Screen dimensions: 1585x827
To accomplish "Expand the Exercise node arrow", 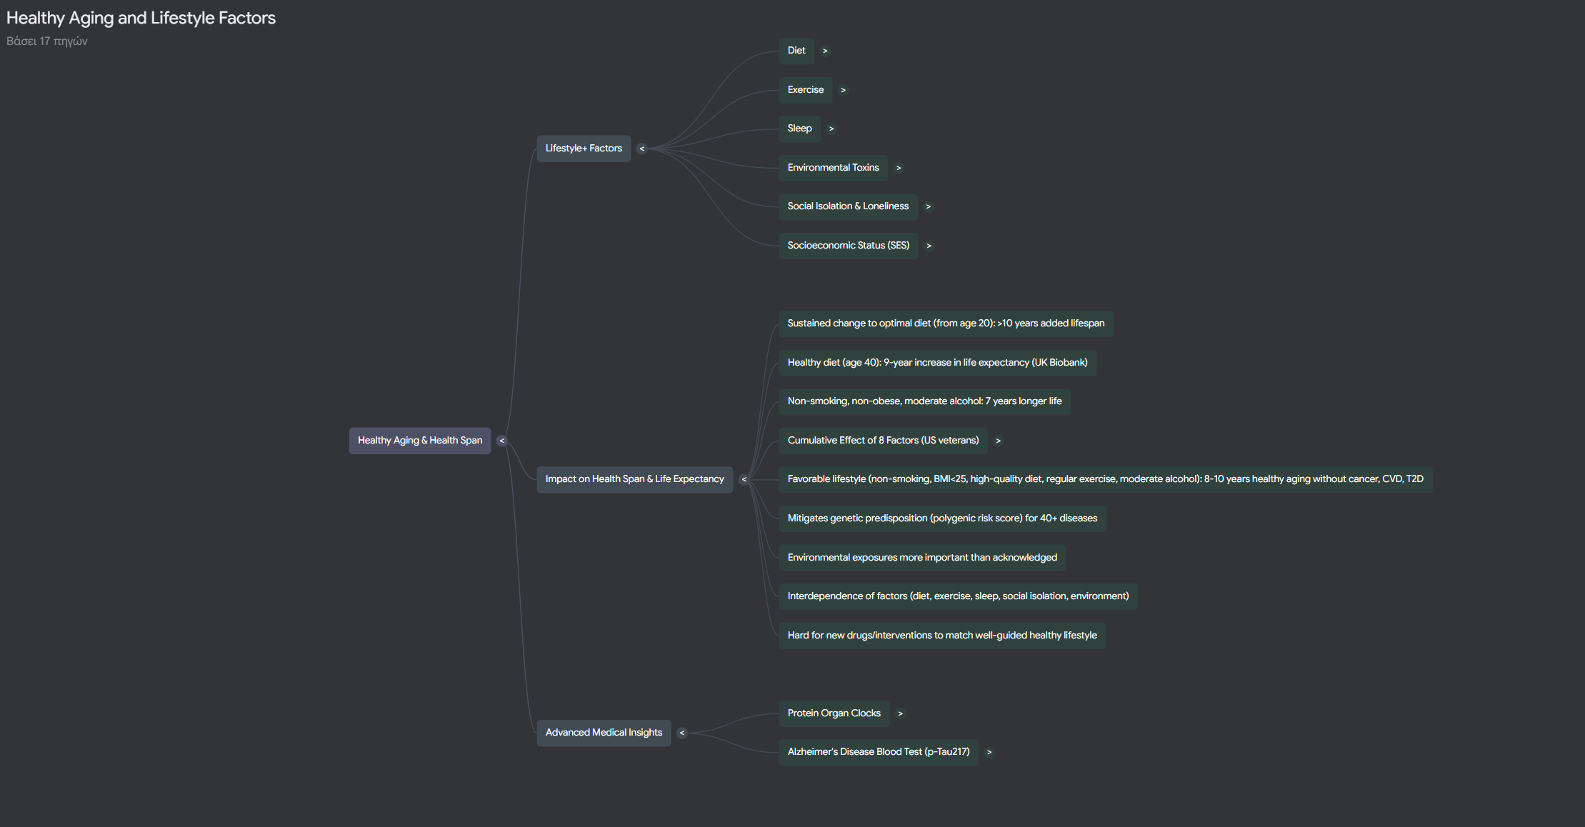I will tap(843, 90).
